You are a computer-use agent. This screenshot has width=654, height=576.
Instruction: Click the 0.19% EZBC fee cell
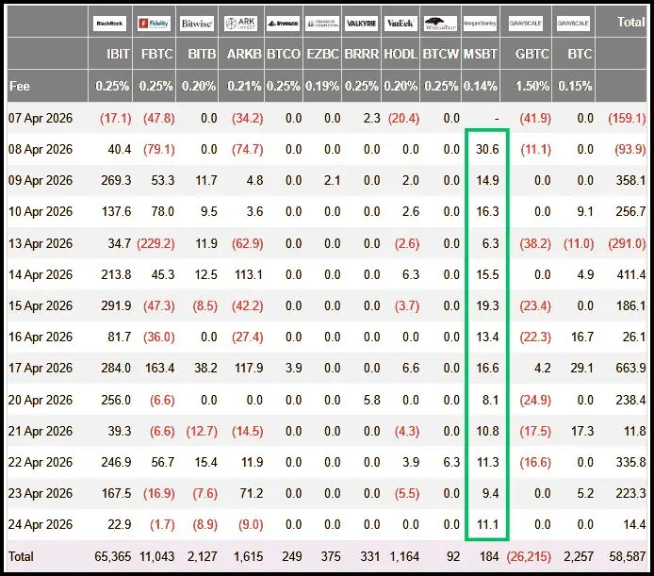point(322,86)
